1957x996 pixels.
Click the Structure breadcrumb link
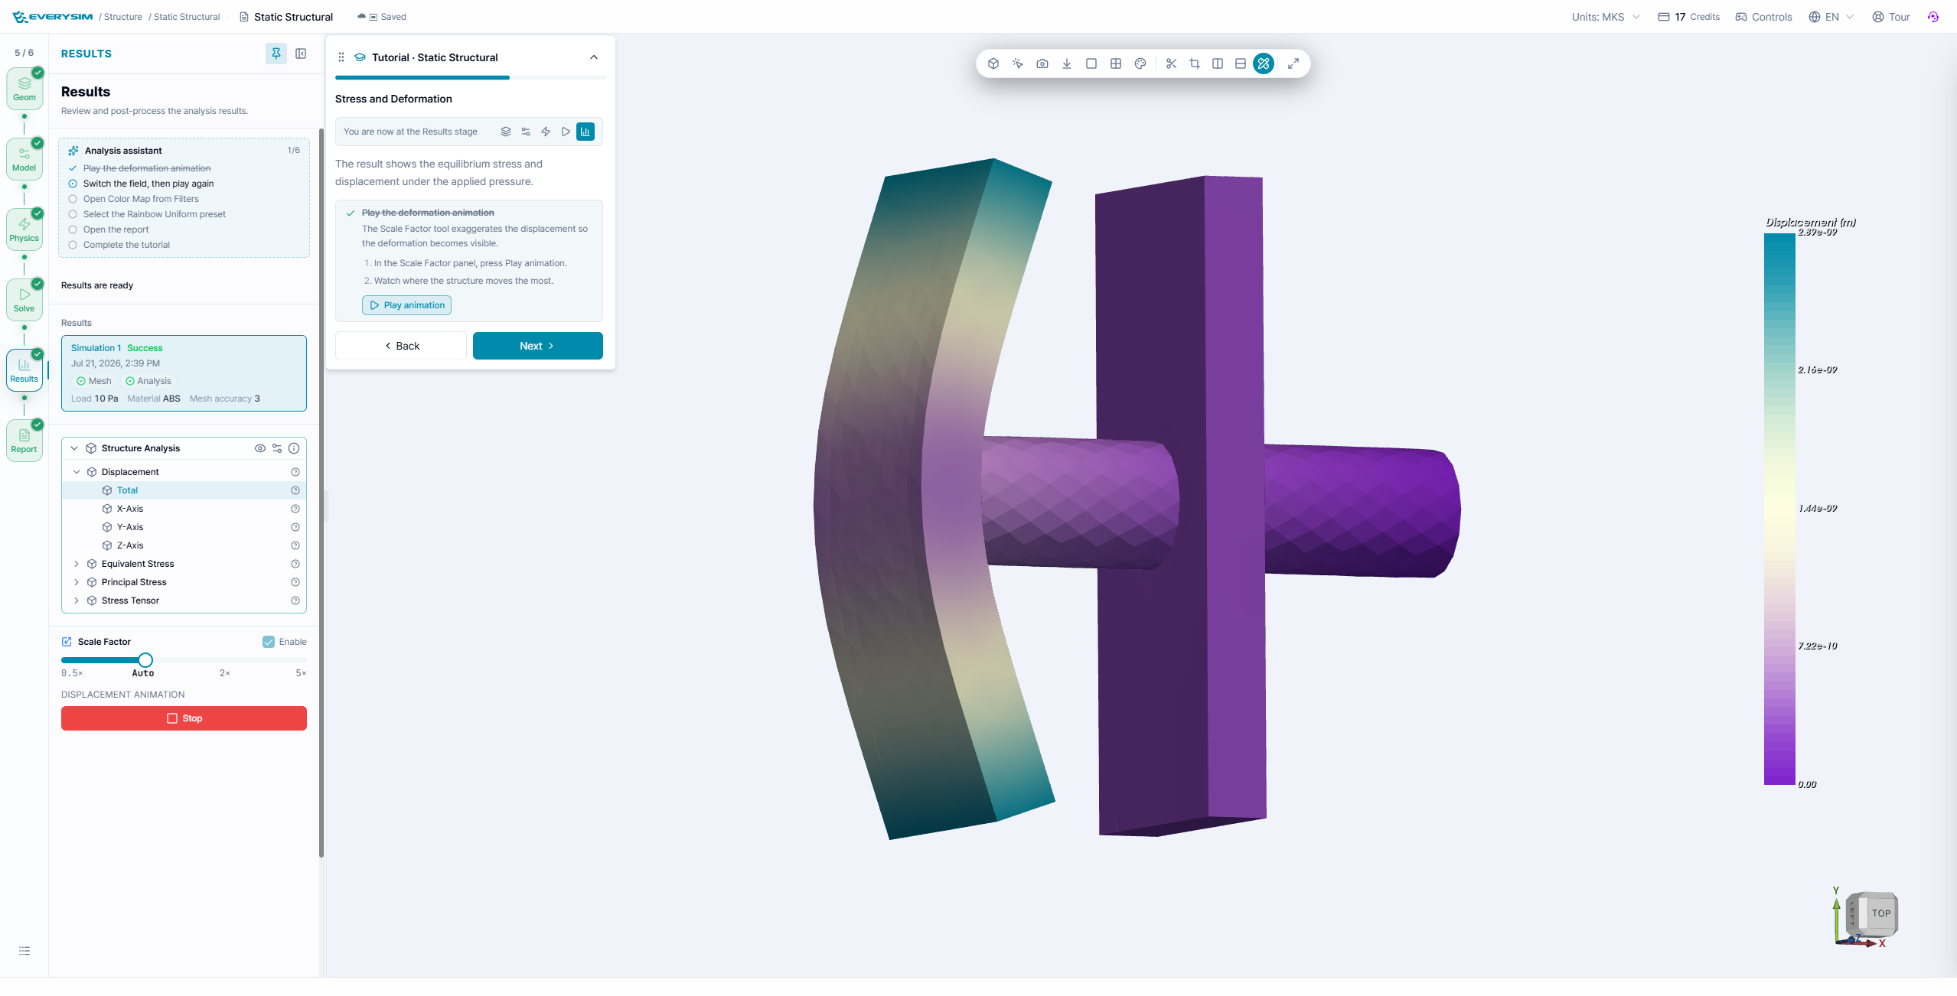[122, 17]
